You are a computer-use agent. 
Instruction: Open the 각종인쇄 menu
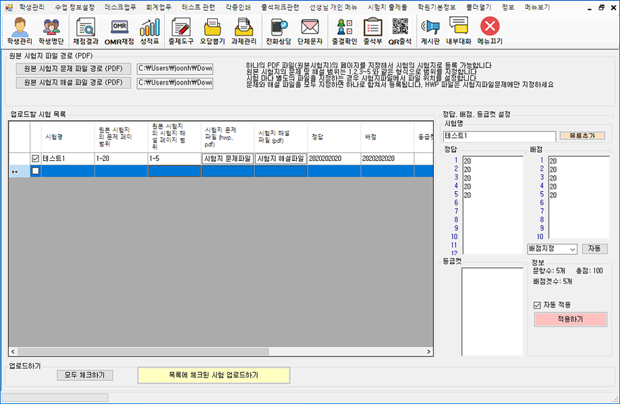[x=238, y=7]
